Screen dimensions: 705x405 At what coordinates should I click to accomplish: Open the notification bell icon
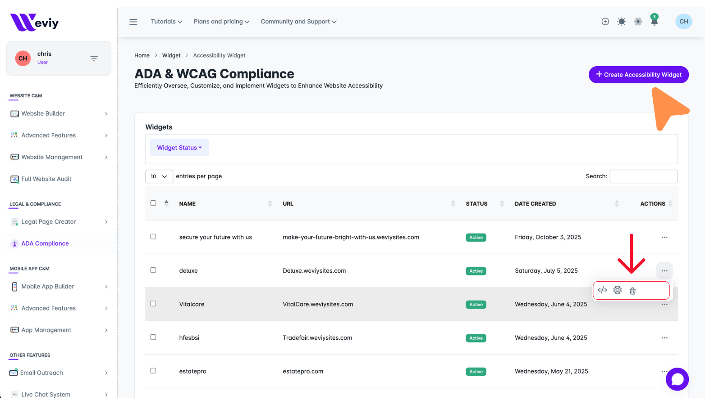[654, 21]
